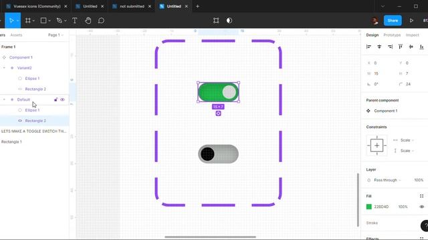428x240 pixels.
Task: Switch to the Inspect tab
Action: click(x=412, y=35)
